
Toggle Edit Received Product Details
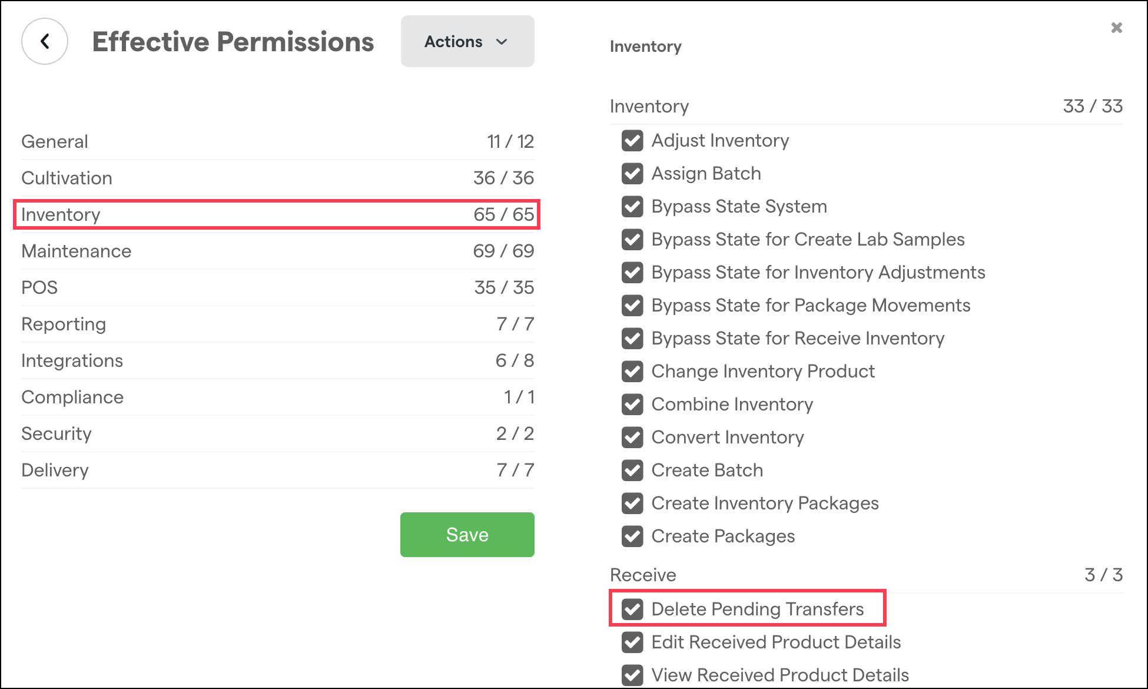(x=632, y=642)
